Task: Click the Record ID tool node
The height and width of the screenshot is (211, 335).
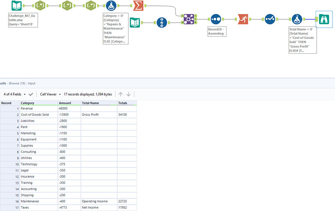Action: coord(216,19)
